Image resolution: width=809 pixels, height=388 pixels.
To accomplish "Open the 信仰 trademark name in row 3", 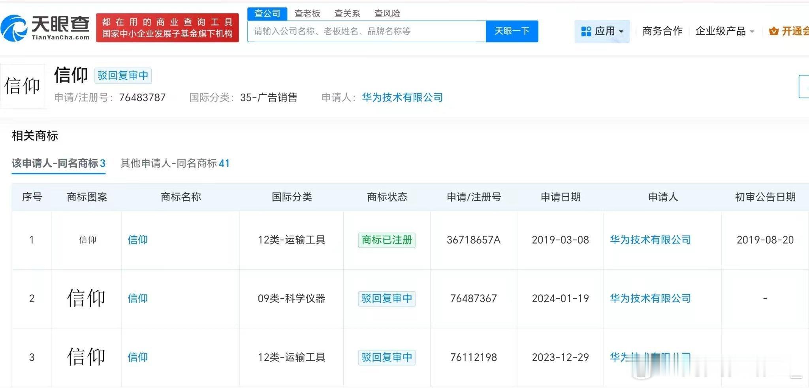I will point(137,357).
